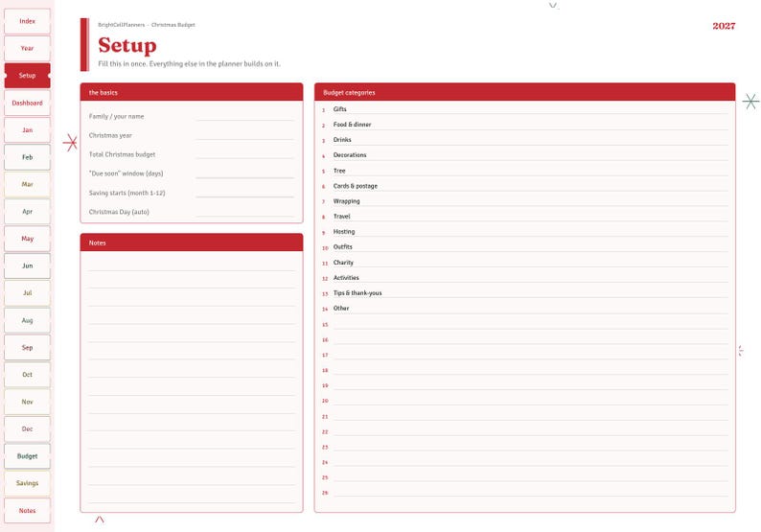This screenshot has height=532, width=761.
Task: Click the Christmas Day (auto) field
Action: point(245,212)
